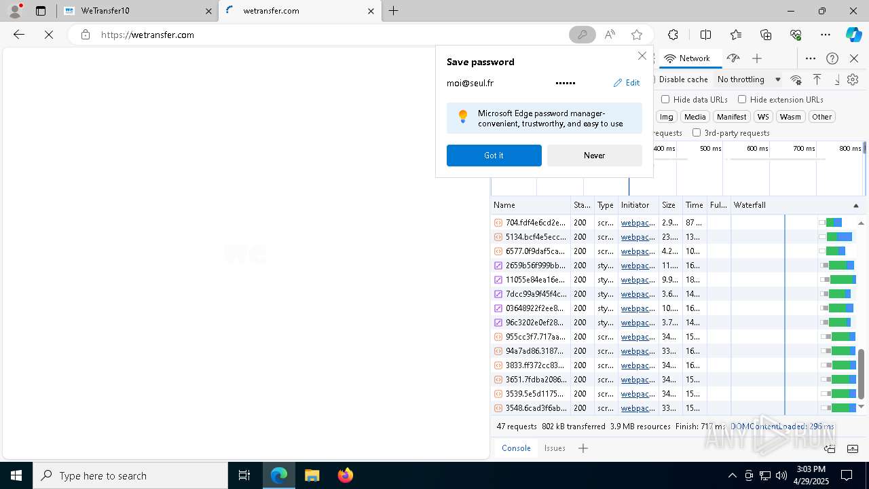Filter requests by Manifest
Viewport: 869px width, 489px height.
731,117
